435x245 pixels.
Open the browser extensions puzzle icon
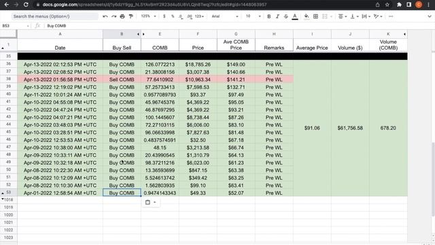tap(399, 5)
